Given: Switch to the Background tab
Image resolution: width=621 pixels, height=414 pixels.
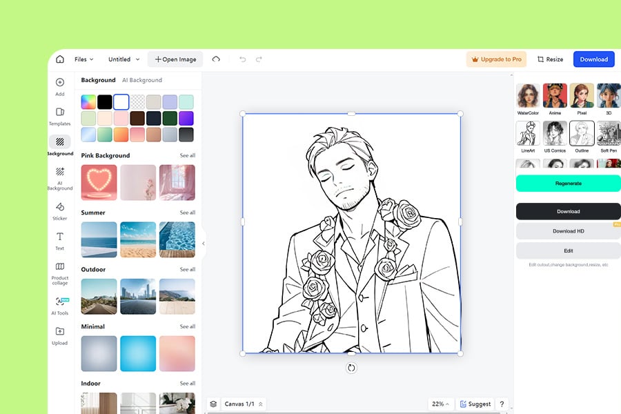Looking at the screenshot, I should (x=98, y=80).
